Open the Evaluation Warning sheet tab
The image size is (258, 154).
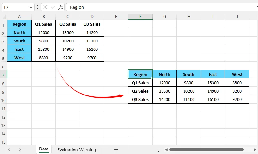click(77, 150)
